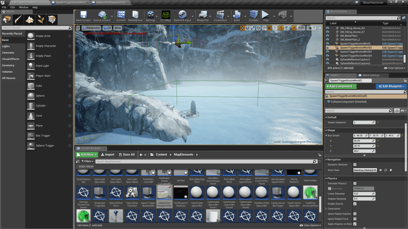Open the Area Class dropdown
The height and width of the screenshot is (229, 408).
click(364, 170)
